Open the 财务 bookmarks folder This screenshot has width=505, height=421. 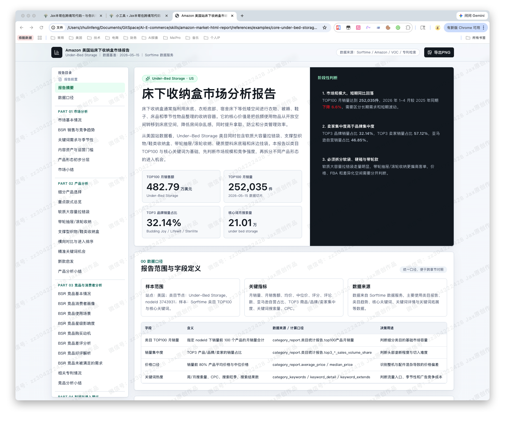[x=130, y=38]
